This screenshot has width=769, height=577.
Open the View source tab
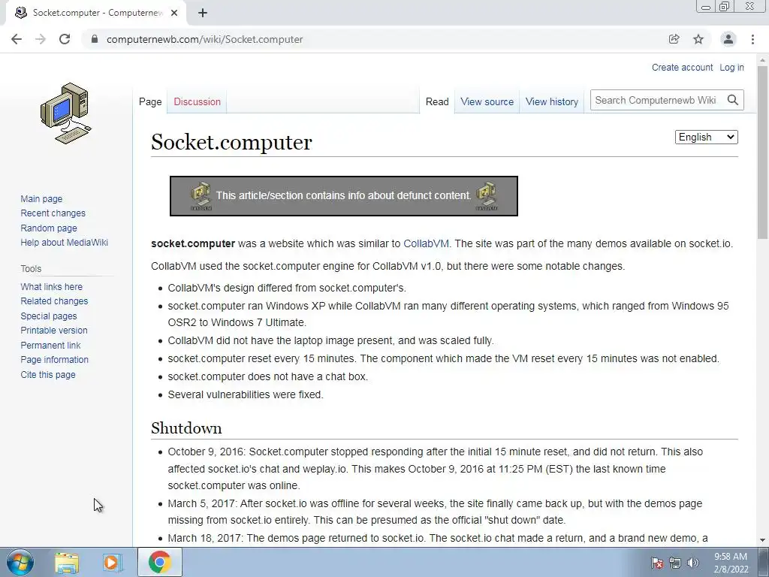tap(487, 101)
